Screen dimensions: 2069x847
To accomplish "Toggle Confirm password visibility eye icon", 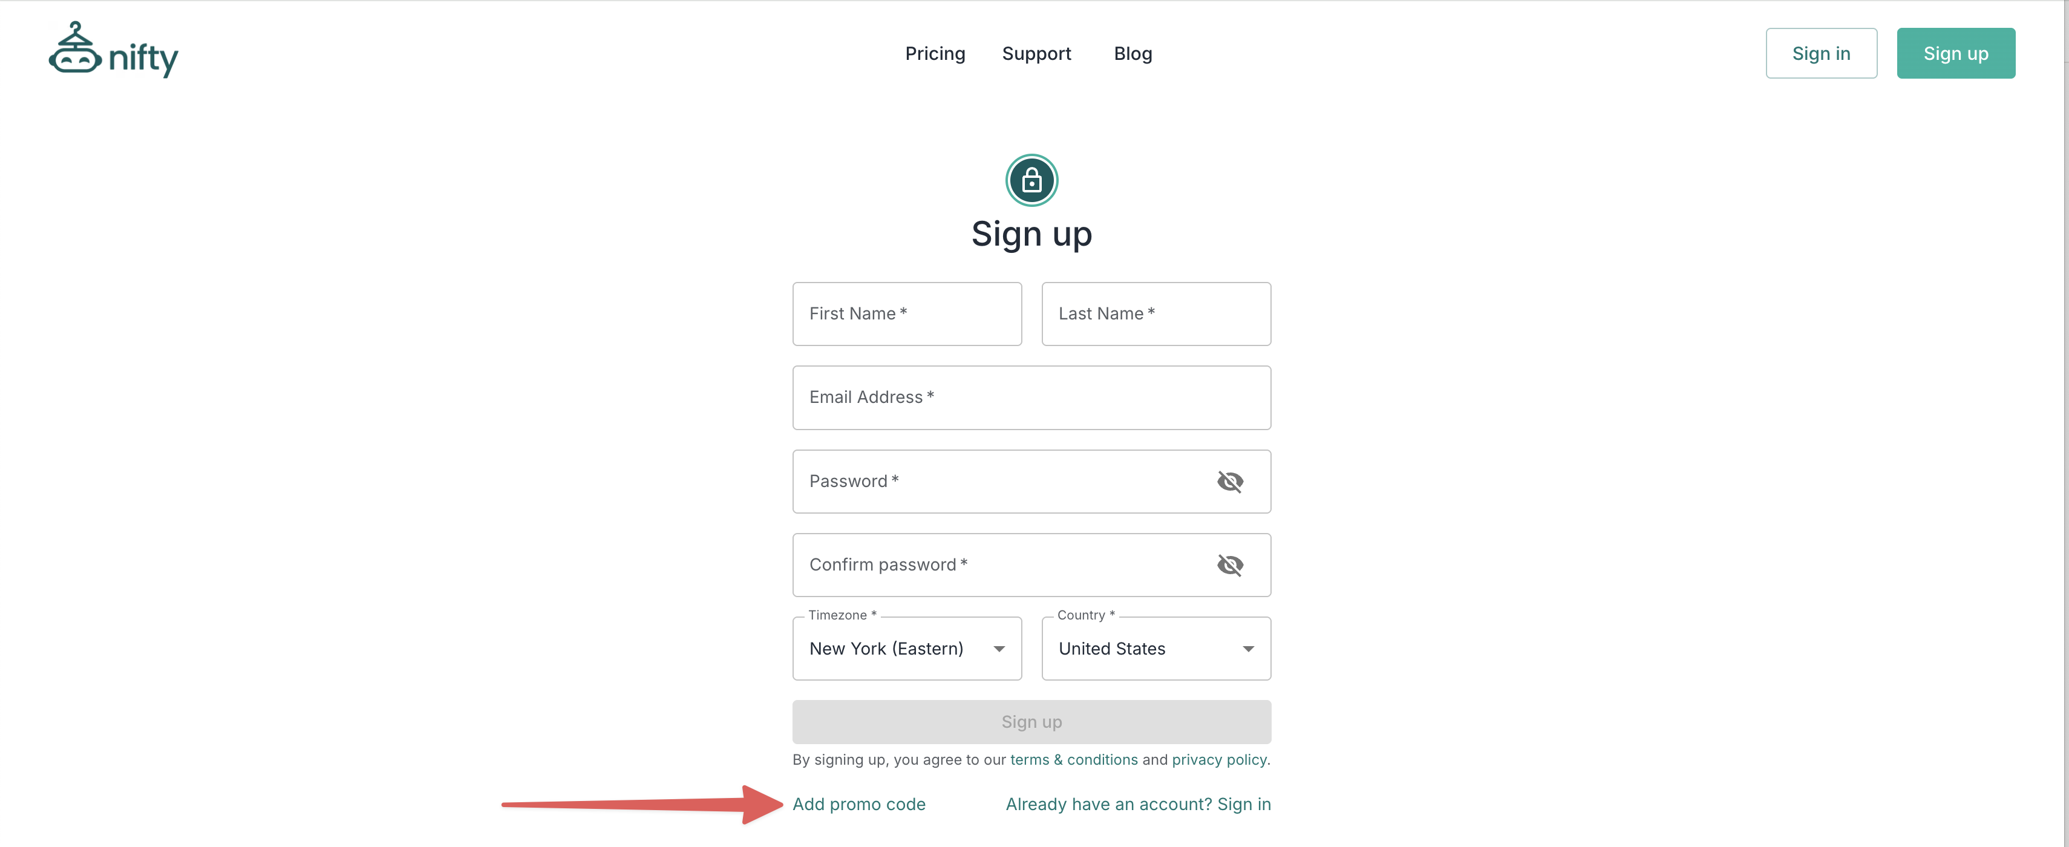I will coord(1229,565).
